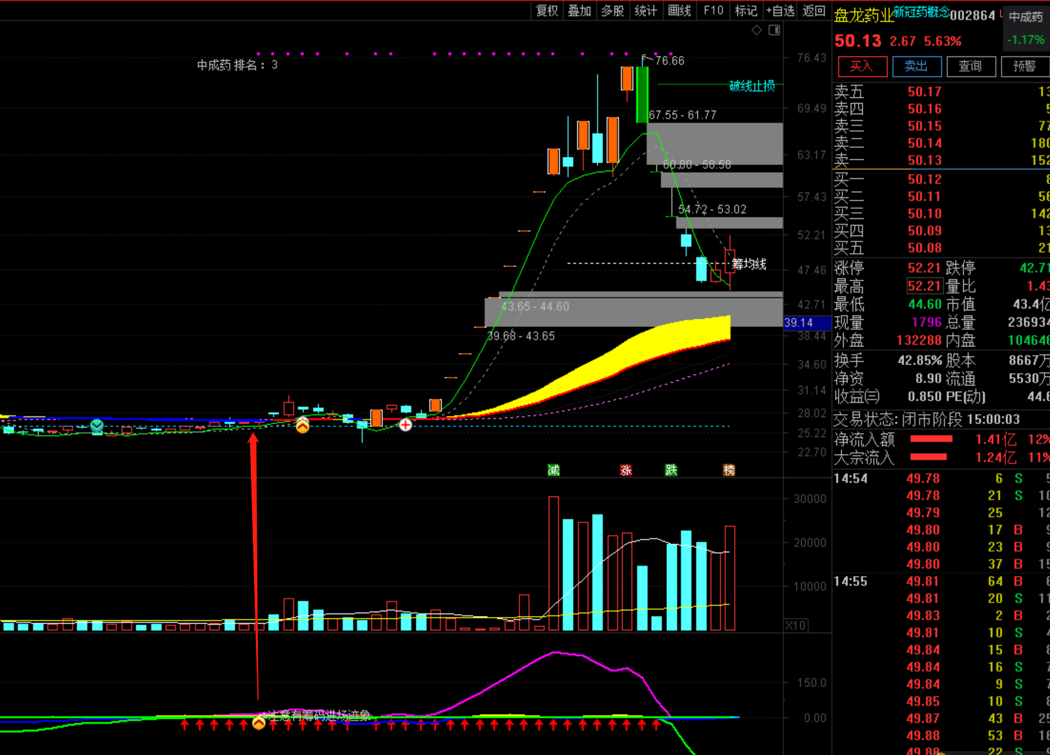
Task: Click the 现量 value 1796
Action: pyautogui.click(x=926, y=323)
